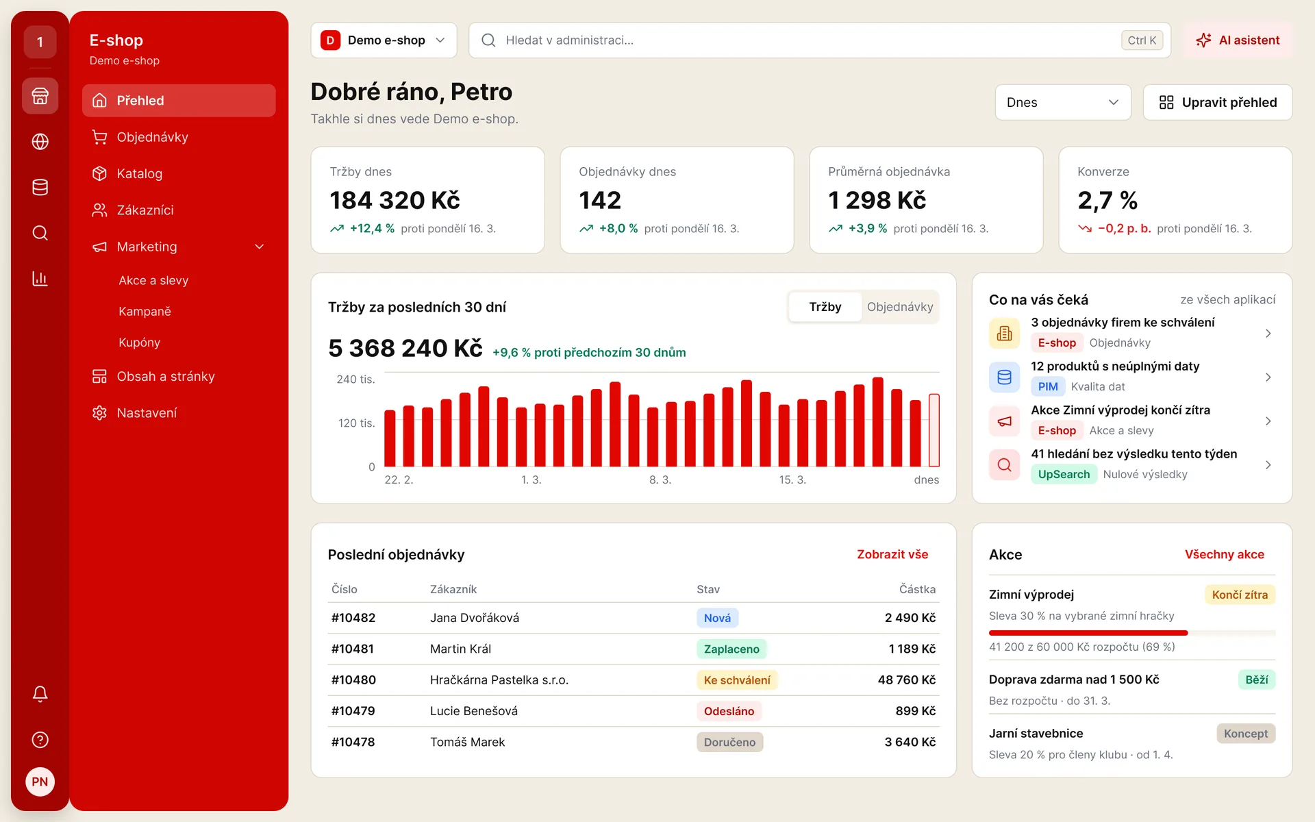
Task: Expand the 41 hledání item chevron
Action: [x=1268, y=465]
